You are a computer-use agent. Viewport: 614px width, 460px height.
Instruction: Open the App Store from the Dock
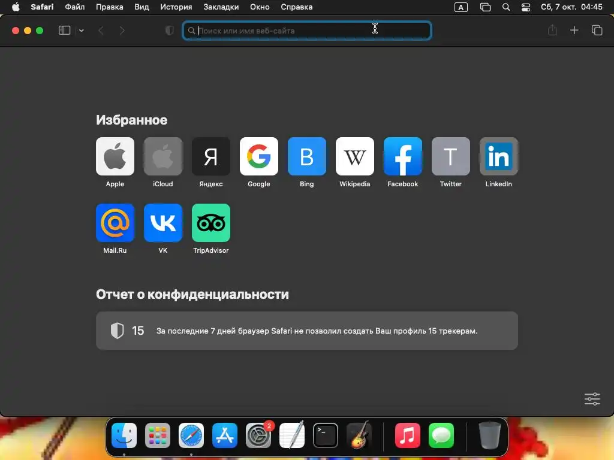(x=225, y=435)
